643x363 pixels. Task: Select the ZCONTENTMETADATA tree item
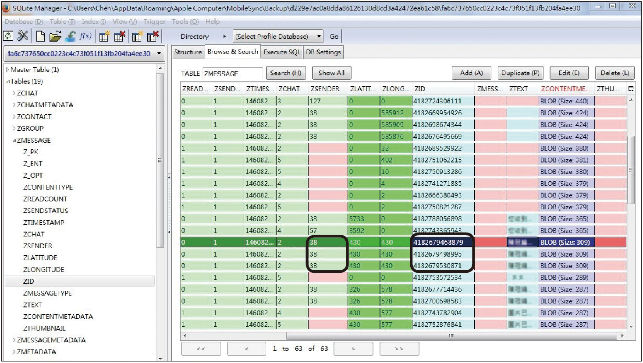tap(58, 317)
